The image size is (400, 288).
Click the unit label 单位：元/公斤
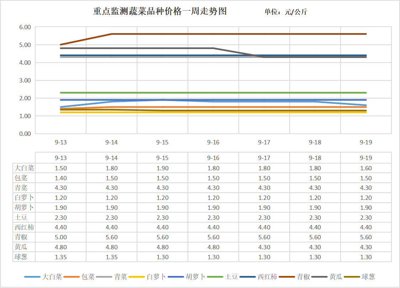tap(286, 12)
